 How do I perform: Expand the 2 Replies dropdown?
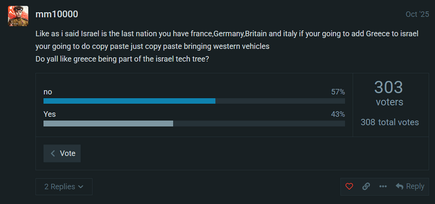(64, 187)
